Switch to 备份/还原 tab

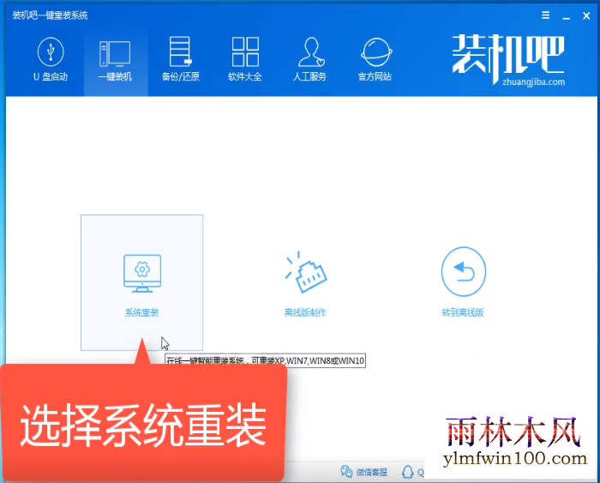pos(180,60)
